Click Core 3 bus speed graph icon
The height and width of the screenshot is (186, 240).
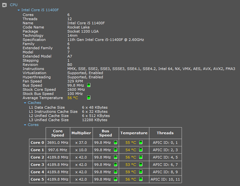pyautogui.click(x=116, y=165)
